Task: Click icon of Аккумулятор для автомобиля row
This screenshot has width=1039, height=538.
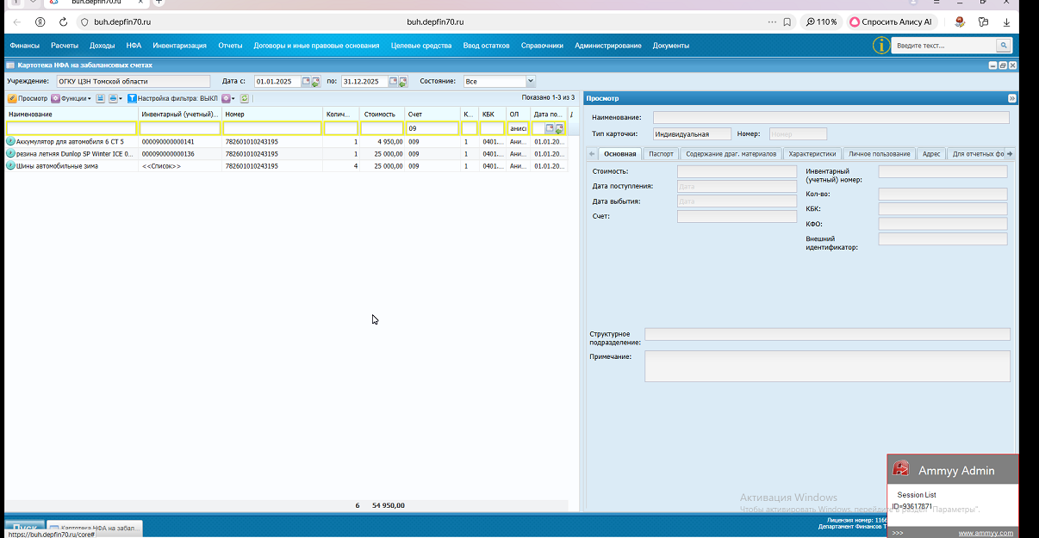Action: [10, 141]
